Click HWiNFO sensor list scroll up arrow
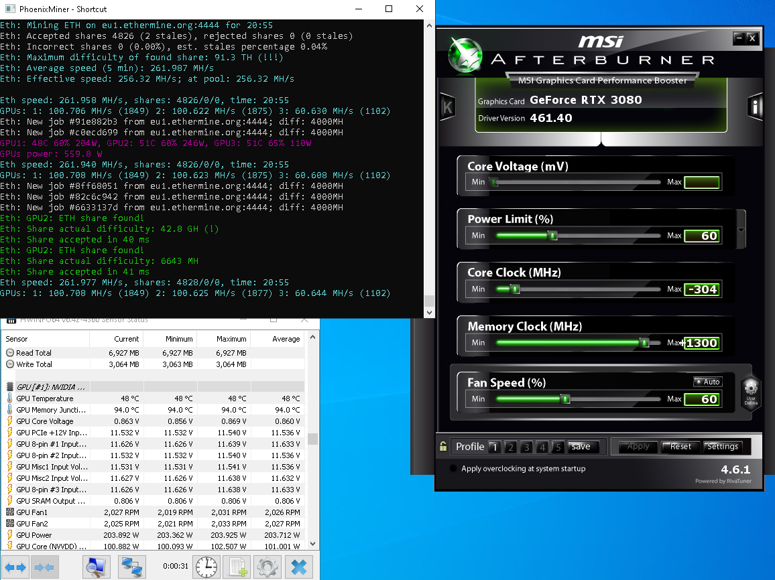 click(312, 338)
